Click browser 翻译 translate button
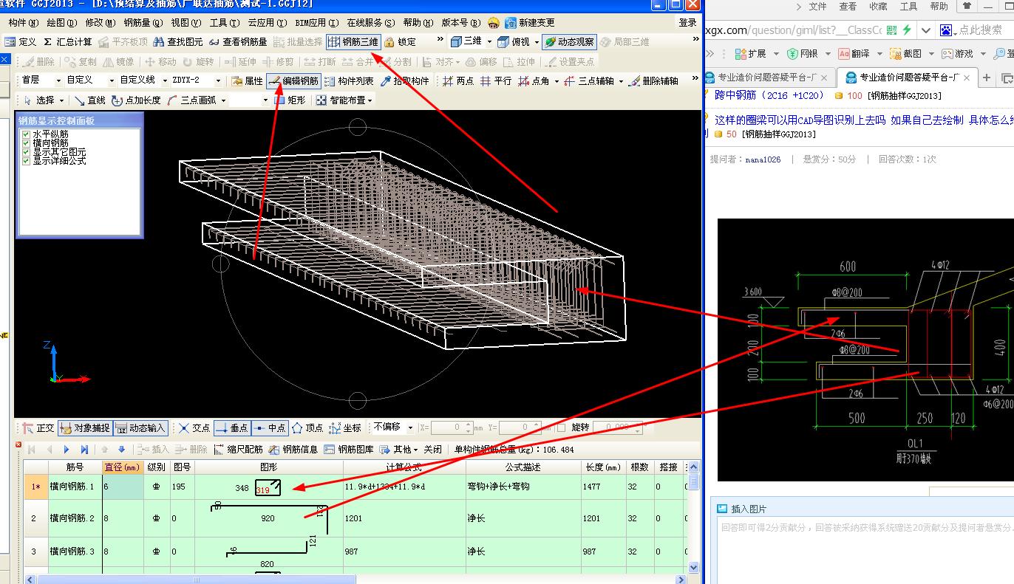The image size is (1014, 584). pos(854,54)
